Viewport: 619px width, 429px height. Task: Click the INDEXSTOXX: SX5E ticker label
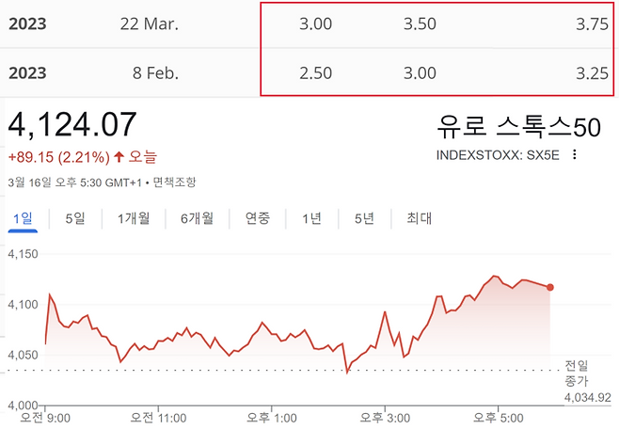click(498, 155)
